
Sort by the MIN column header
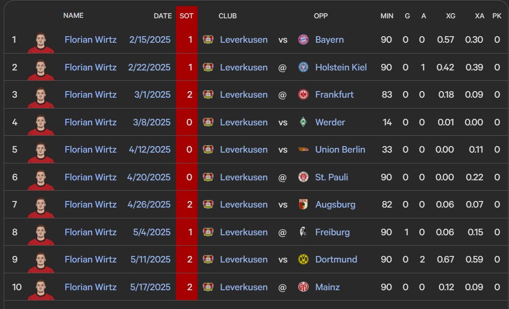pyautogui.click(x=387, y=16)
